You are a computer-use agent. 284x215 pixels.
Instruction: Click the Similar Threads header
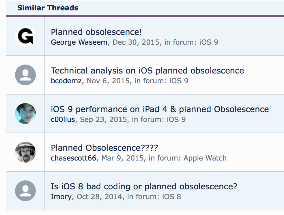(x=48, y=8)
